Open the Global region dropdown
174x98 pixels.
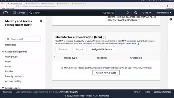click(x=147, y=13)
